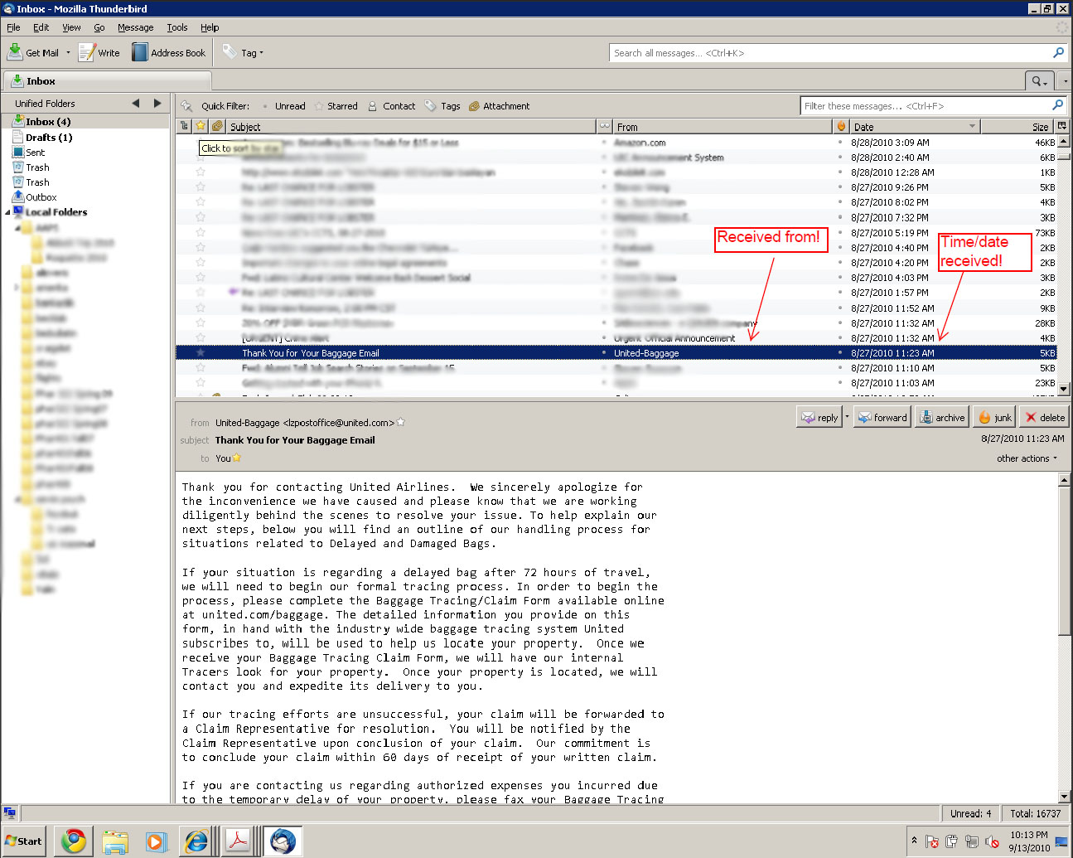Delete the open message
Viewport: 1073px width, 858px height.
click(x=1044, y=417)
